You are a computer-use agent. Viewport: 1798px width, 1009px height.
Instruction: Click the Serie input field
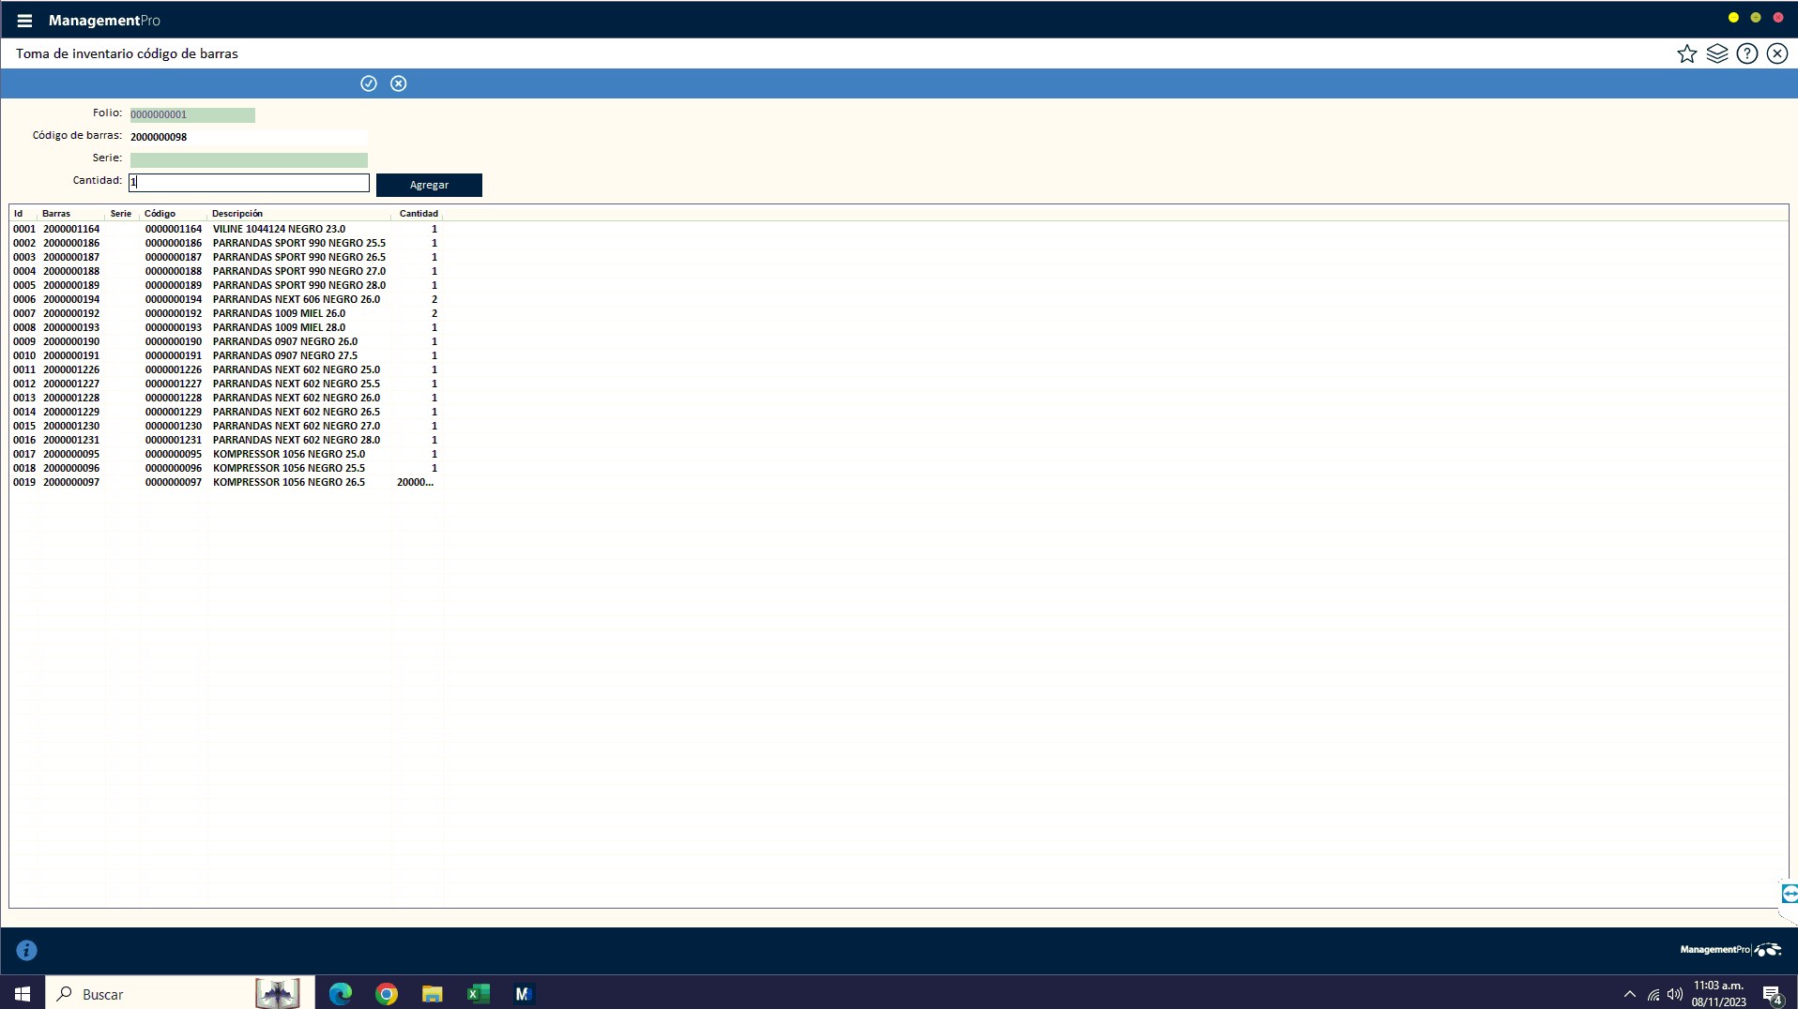[249, 159]
